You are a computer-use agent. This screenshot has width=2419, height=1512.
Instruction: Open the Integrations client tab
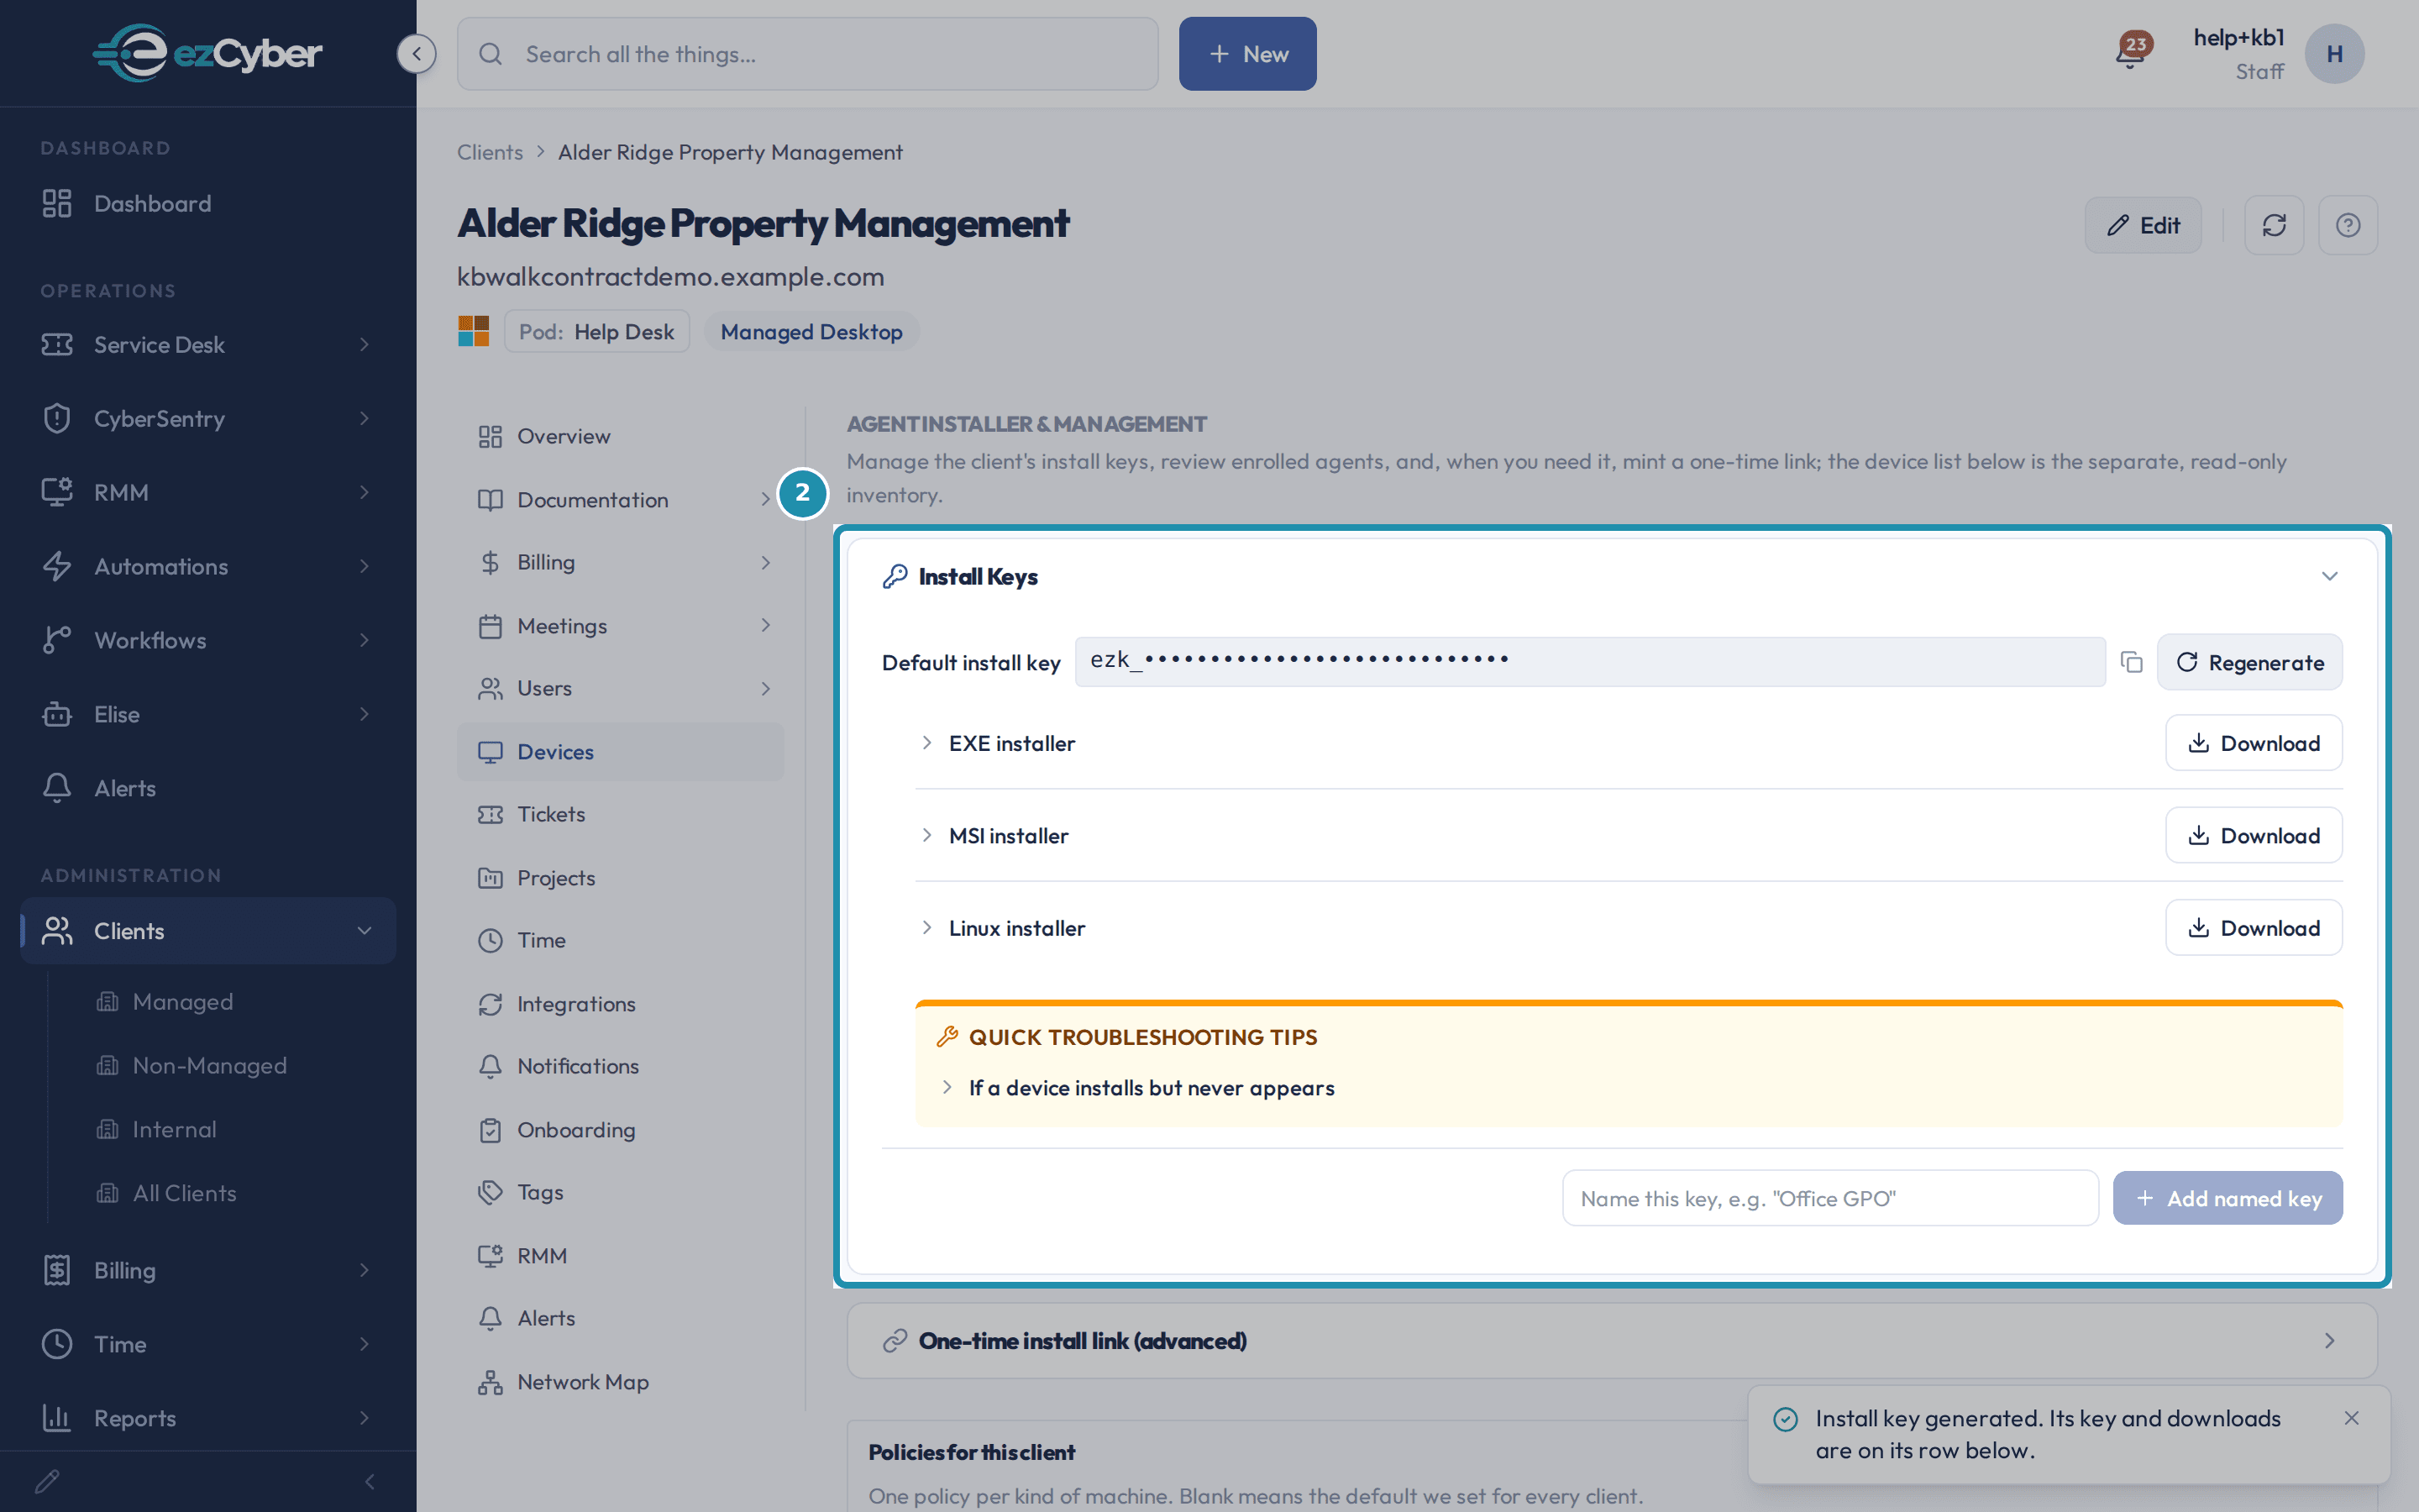[621, 1003]
